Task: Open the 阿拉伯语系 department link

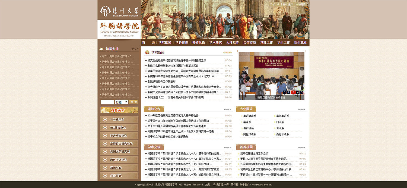Action: 250,134
